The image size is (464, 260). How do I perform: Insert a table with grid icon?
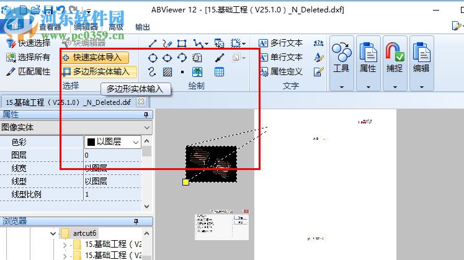pos(219,71)
